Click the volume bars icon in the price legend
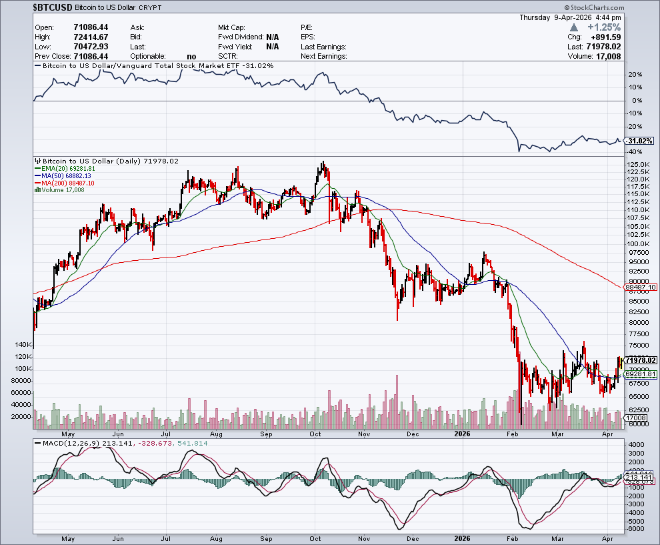The width and height of the screenshot is (660, 545). click(36, 190)
